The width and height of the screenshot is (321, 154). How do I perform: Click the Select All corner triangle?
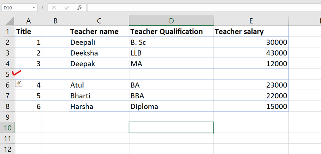(x=10, y=21)
